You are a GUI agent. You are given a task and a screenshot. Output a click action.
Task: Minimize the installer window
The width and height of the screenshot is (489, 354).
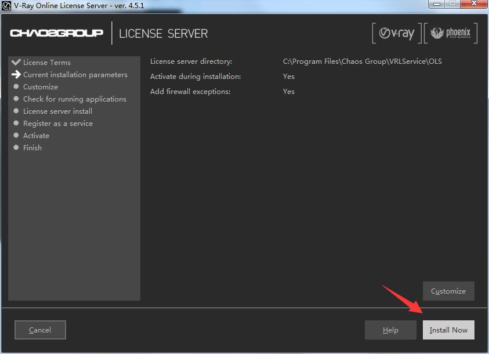pos(437,4)
